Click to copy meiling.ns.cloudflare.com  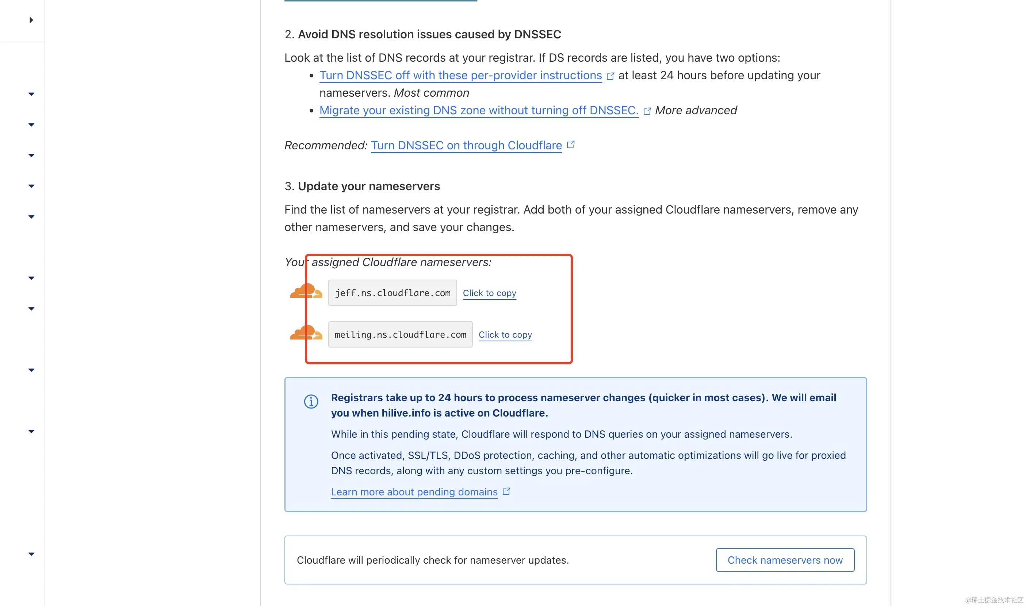[505, 335]
